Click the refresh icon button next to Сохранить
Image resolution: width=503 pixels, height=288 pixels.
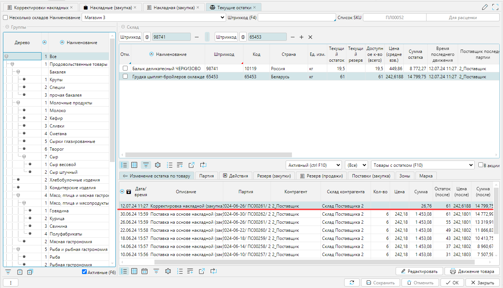point(352,282)
